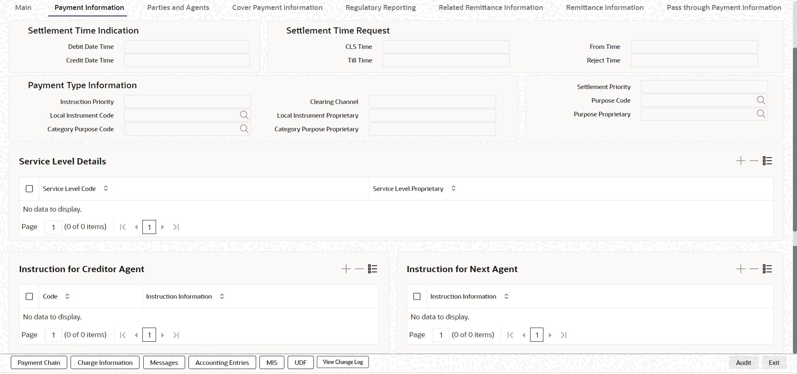Add row in Instruction for Next Agent
The width and height of the screenshot is (797, 374).
tap(741, 269)
